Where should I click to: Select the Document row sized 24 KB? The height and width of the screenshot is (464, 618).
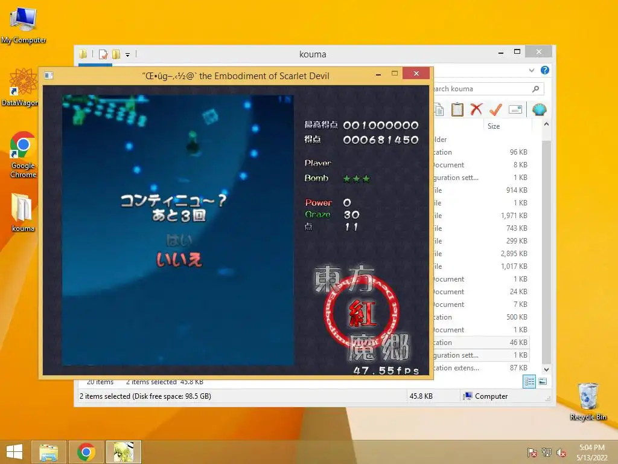point(481,292)
